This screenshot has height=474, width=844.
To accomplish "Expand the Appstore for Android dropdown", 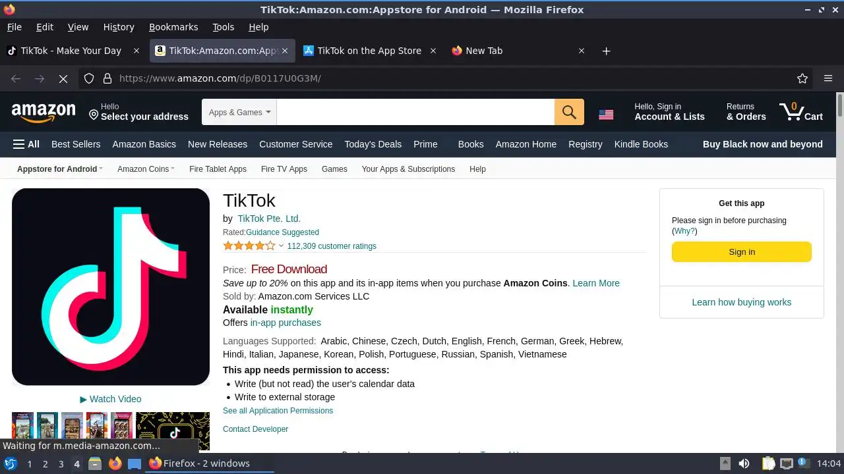I will coord(59,169).
